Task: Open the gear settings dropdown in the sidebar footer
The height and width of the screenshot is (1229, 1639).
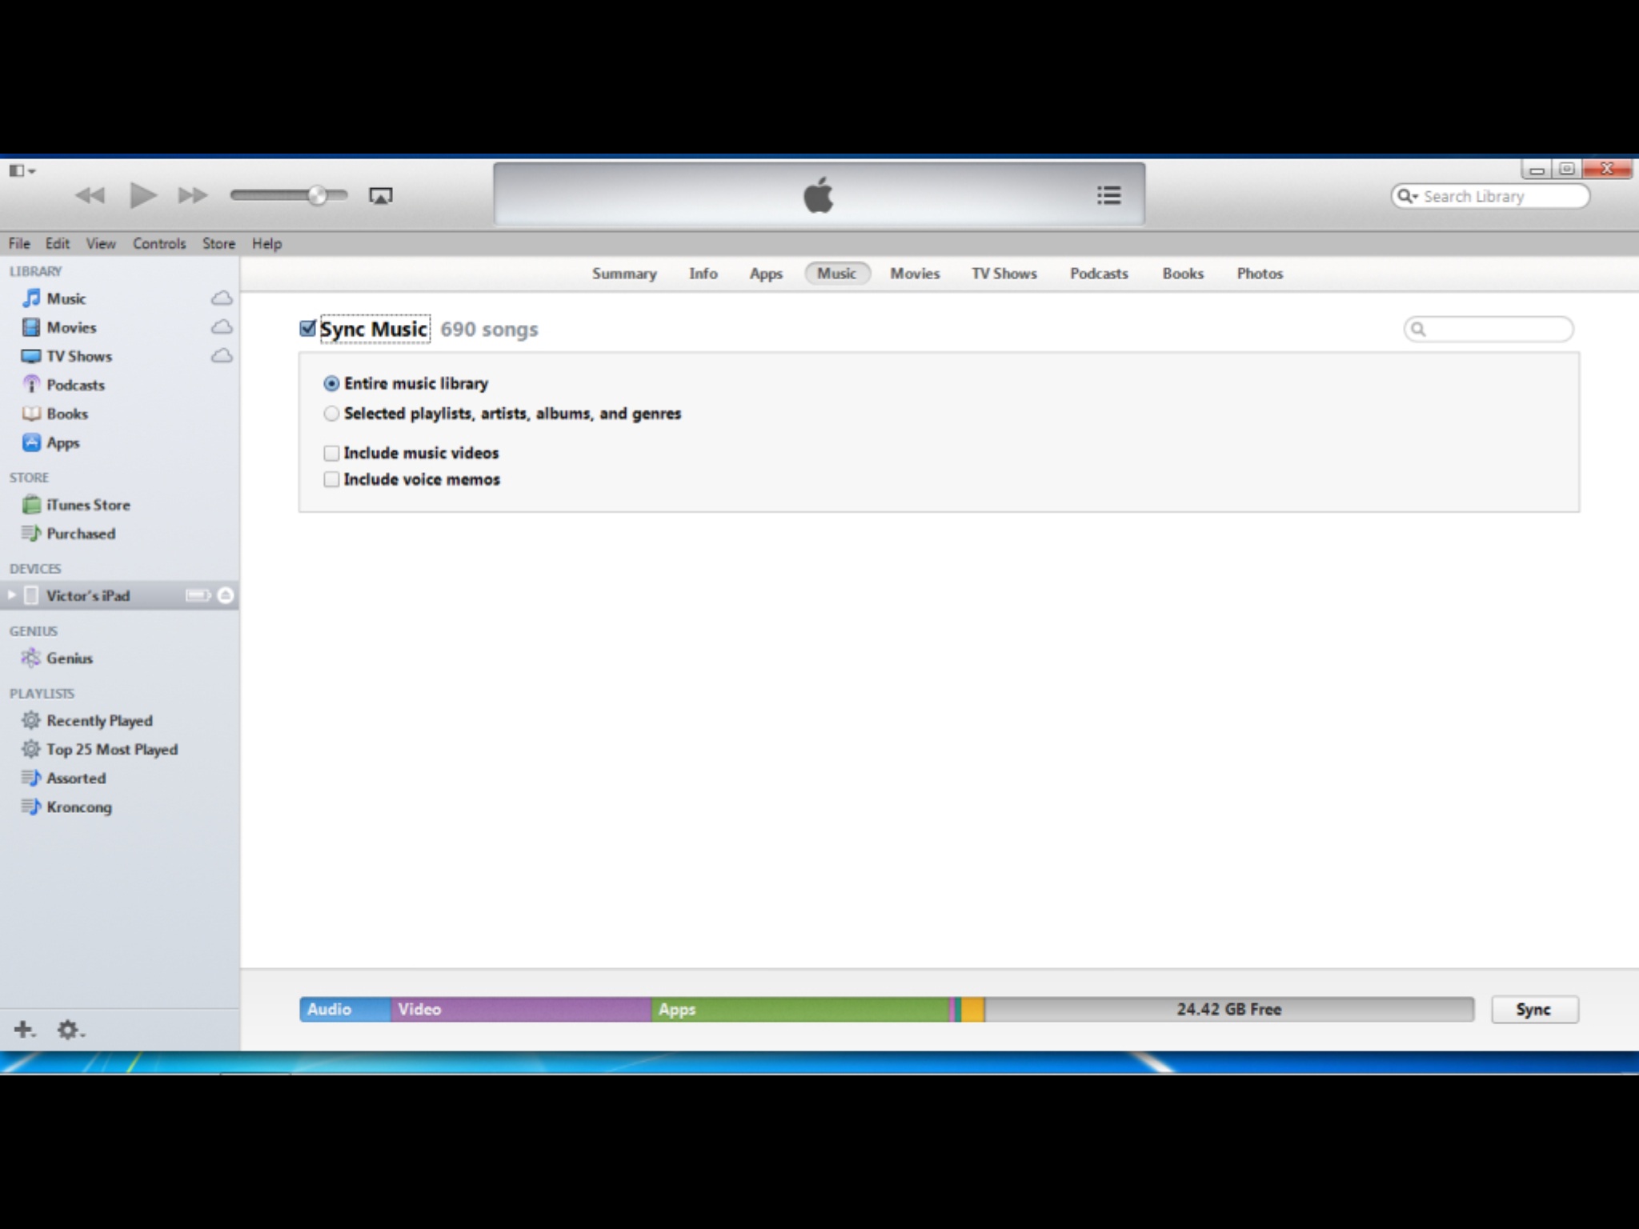Action: coord(70,1030)
